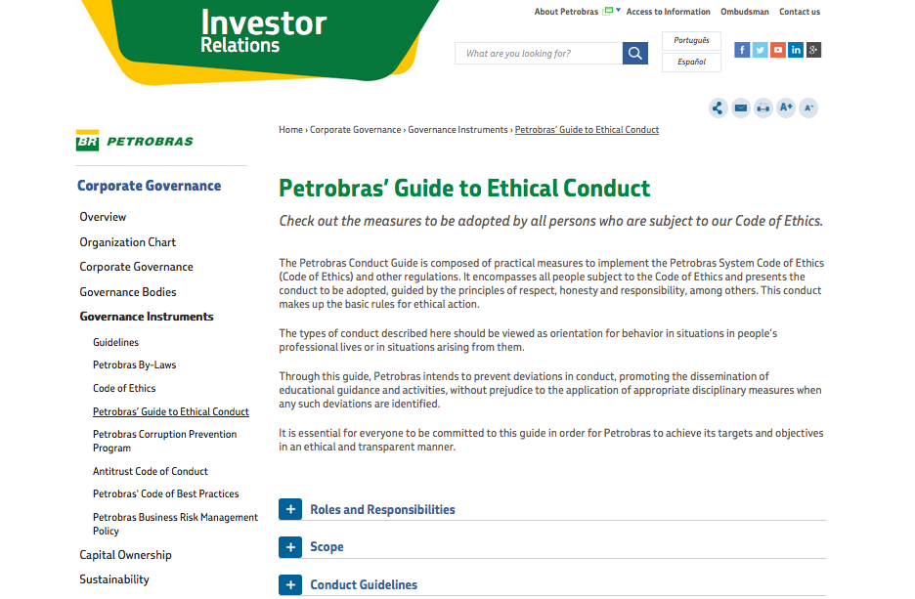Open Code of Ethics sidebar item
This screenshot has height=599, width=915.
pos(124,389)
